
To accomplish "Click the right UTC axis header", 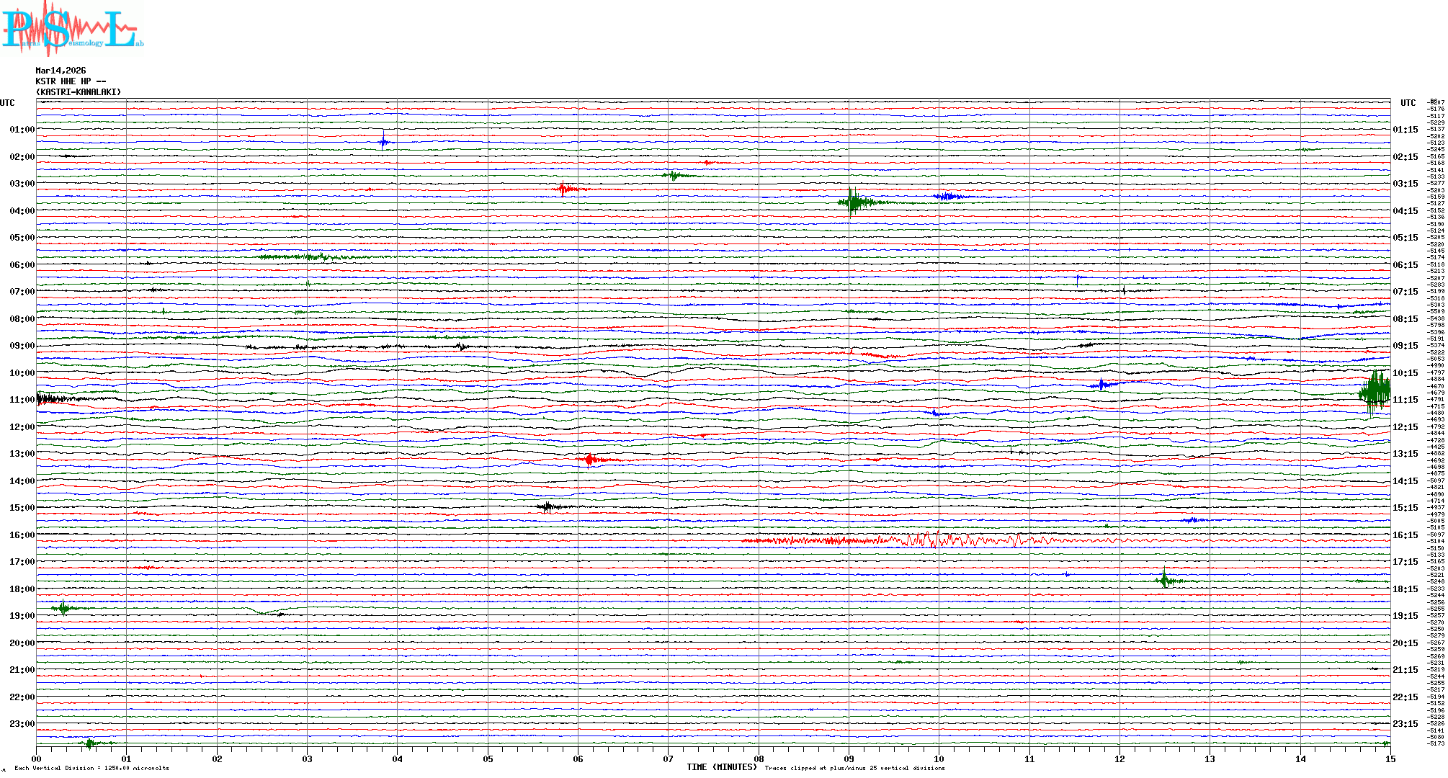I will (x=1408, y=103).
